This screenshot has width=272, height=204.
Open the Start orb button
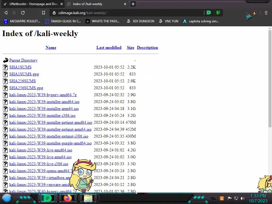point(7,198)
